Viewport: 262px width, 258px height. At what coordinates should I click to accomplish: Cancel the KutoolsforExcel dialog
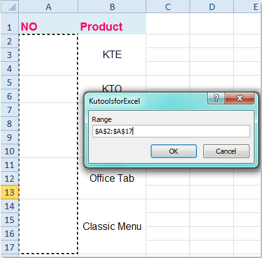point(226,151)
